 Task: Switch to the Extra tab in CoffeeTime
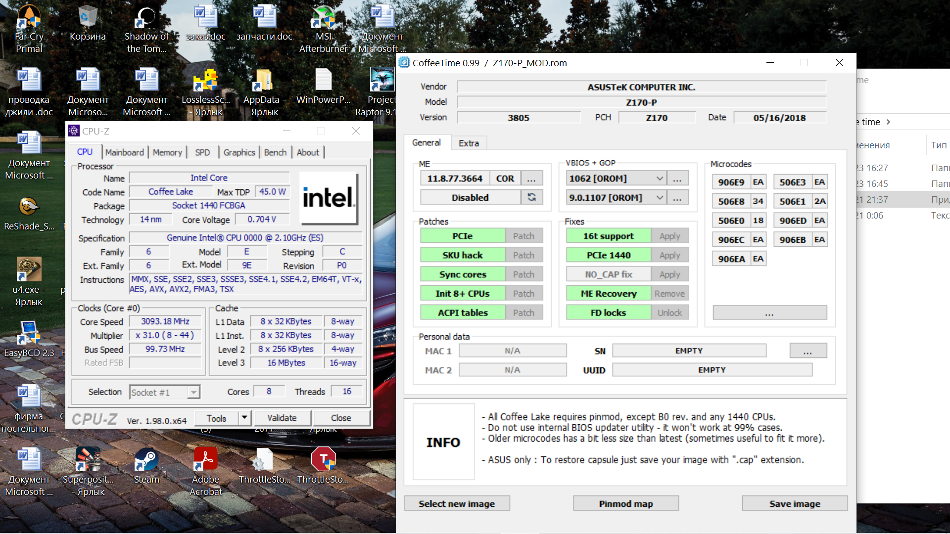(469, 143)
